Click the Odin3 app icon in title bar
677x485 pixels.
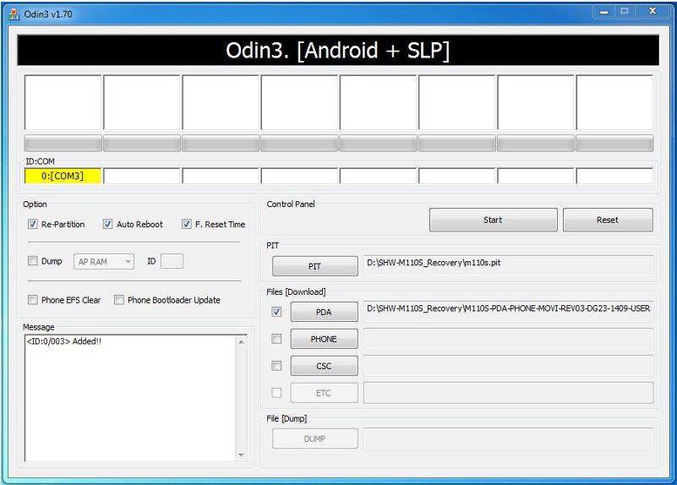14,14
